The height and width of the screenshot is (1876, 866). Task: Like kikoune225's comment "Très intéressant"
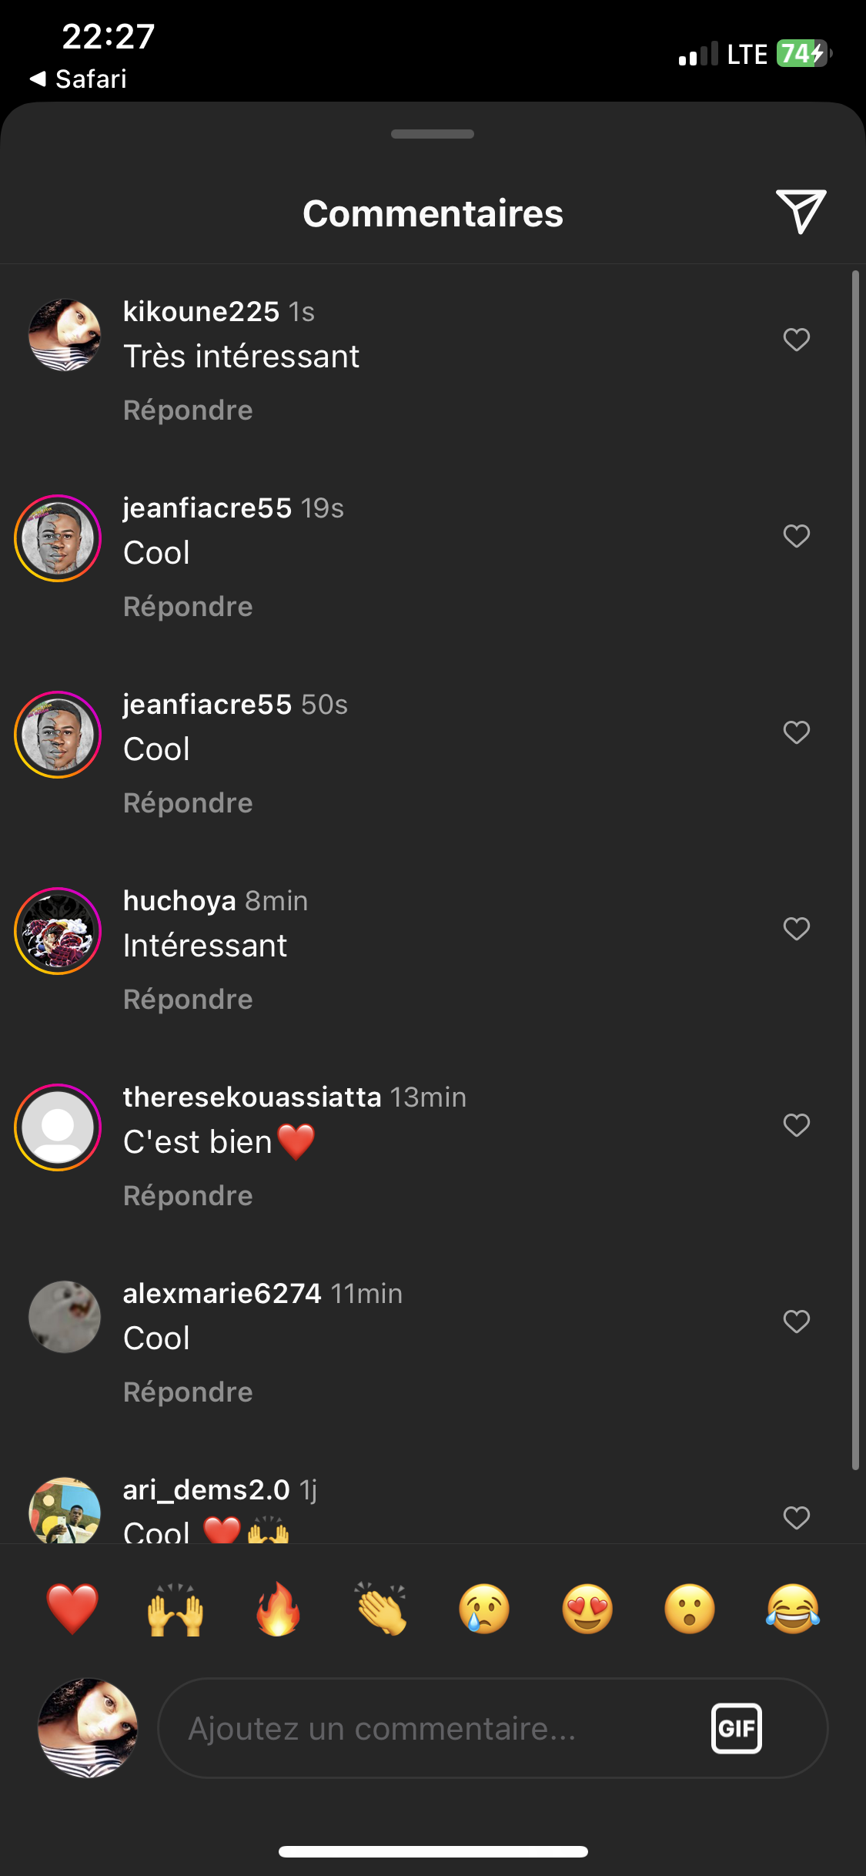(x=797, y=340)
